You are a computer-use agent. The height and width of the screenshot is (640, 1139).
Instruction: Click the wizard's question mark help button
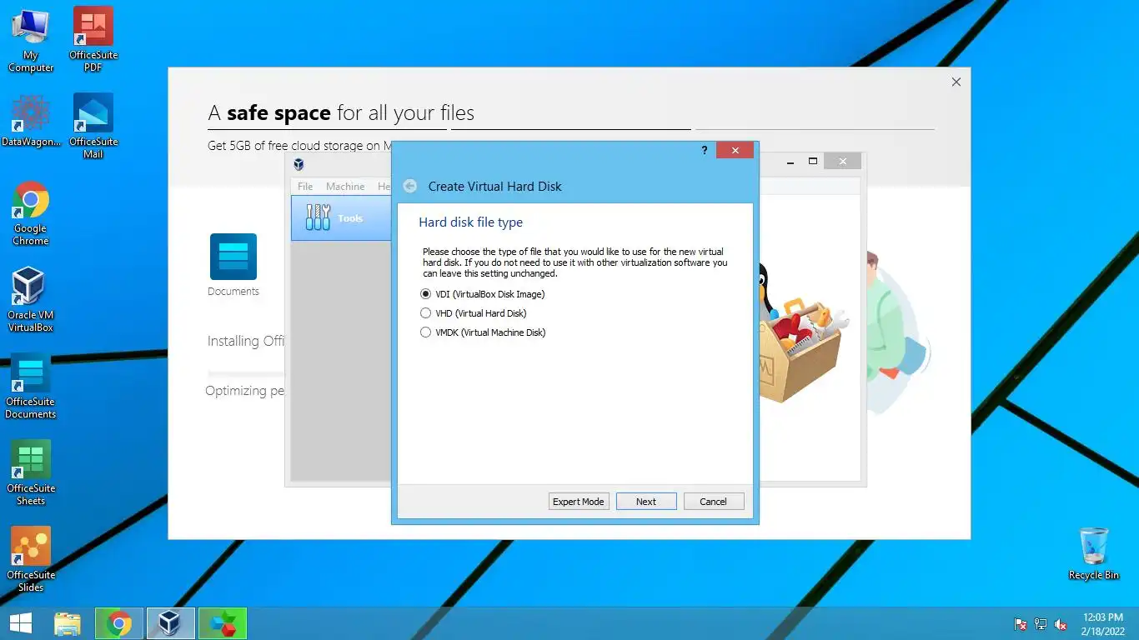705,150
